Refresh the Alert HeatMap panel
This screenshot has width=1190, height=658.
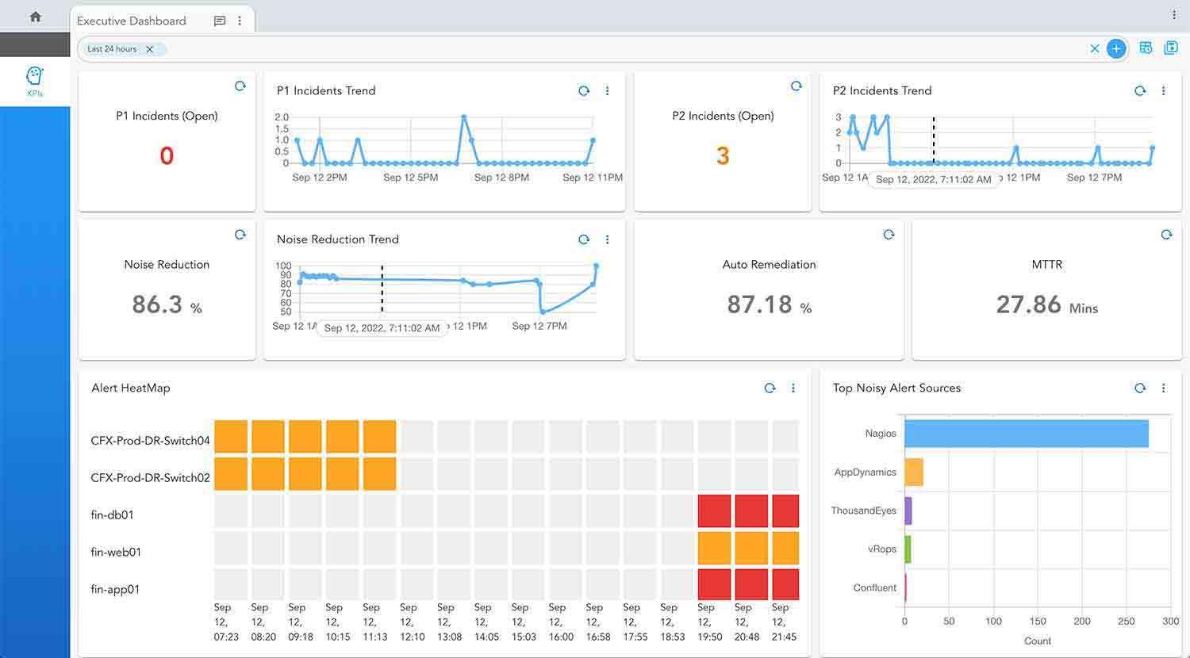770,388
